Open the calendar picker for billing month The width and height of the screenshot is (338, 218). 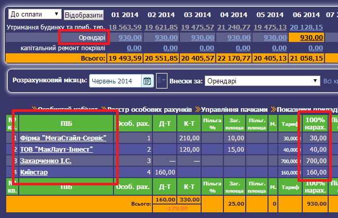147,81
